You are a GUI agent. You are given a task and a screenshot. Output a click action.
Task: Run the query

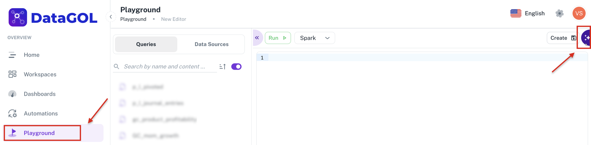click(x=278, y=38)
